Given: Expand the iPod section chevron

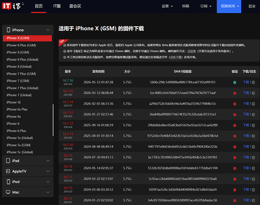Looking at the screenshot, I should pyautogui.click(x=48, y=182).
